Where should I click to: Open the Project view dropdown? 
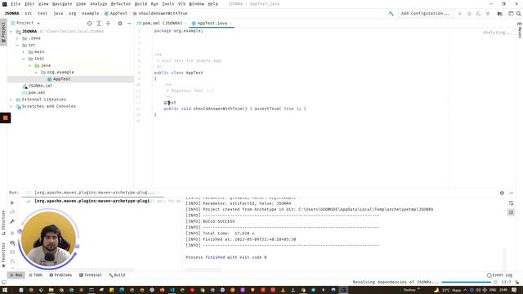(x=26, y=23)
